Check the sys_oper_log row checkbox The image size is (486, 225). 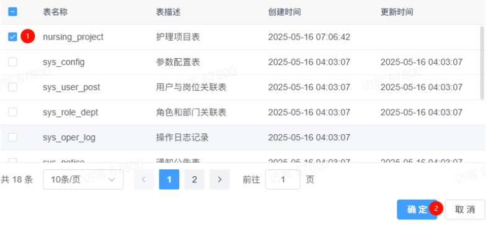12,137
